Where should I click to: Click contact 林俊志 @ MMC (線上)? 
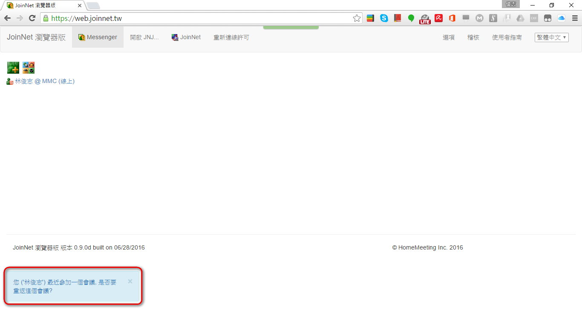click(x=45, y=81)
